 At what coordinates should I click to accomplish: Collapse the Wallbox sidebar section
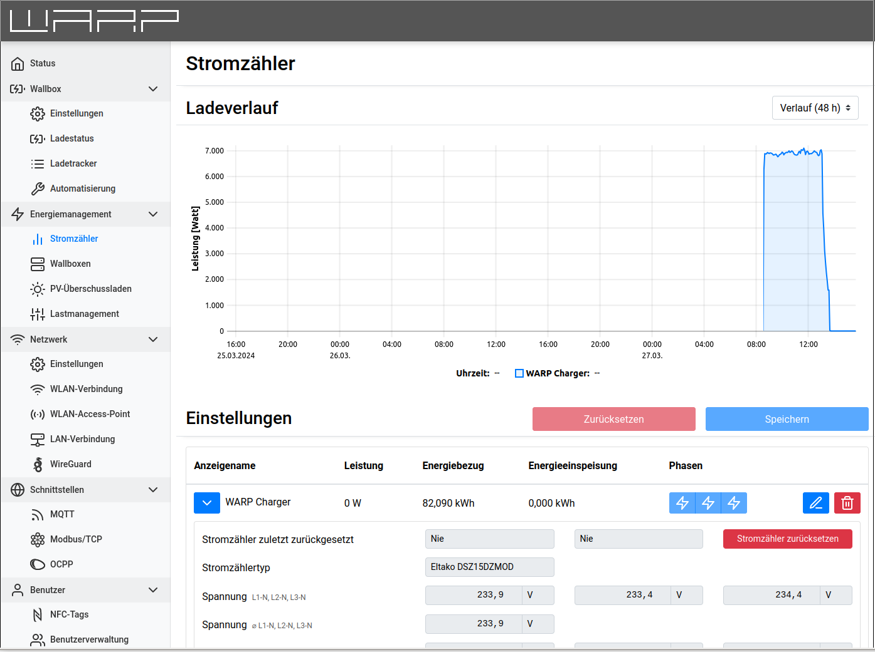[x=152, y=89]
